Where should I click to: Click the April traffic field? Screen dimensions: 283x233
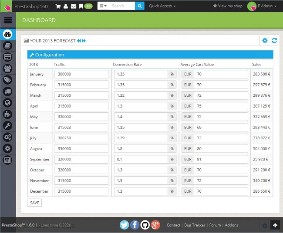[x=81, y=106]
